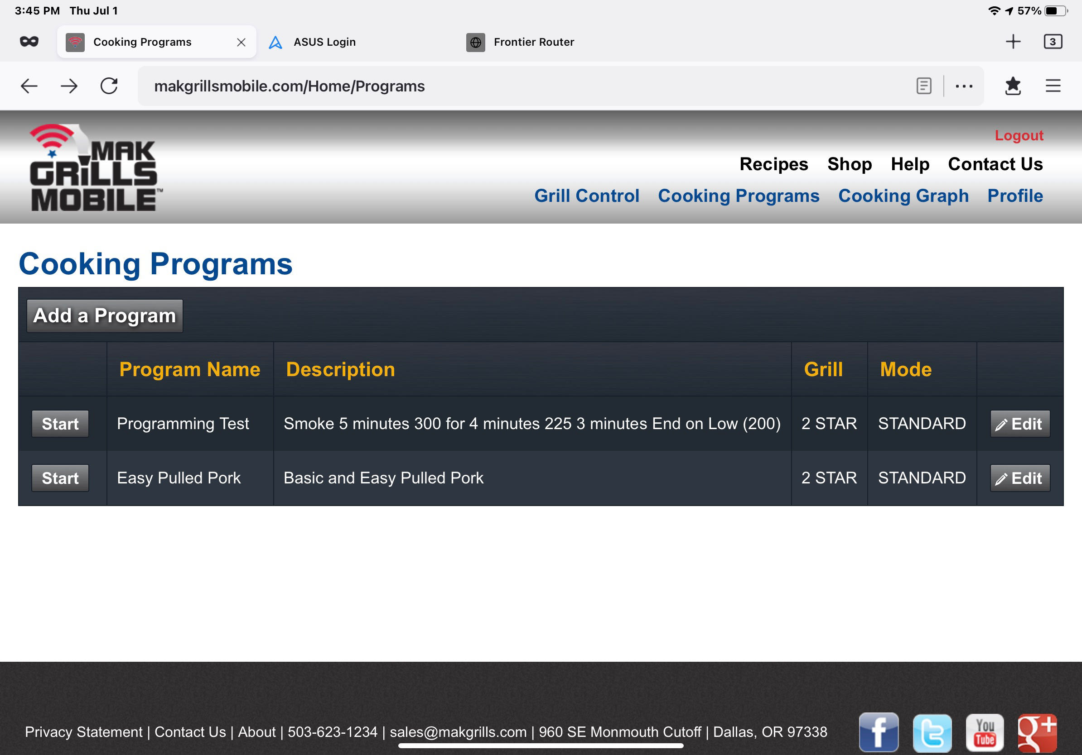Image resolution: width=1082 pixels, height=755 pixels.
Task: Click the browser reload icon
Action: (109, 86)
